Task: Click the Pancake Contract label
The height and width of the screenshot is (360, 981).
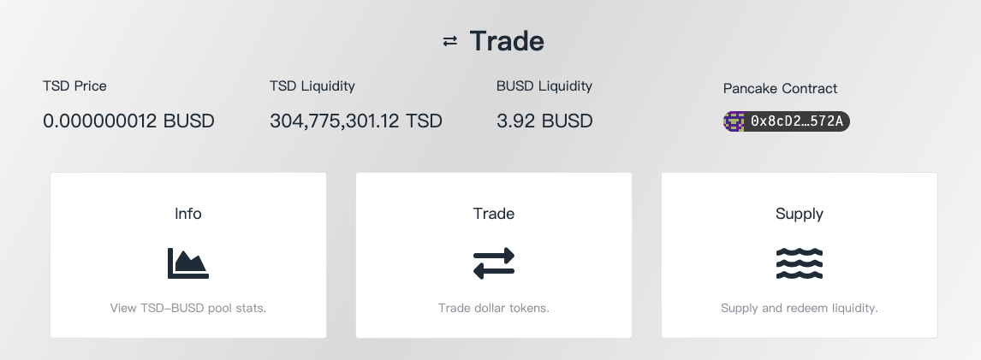Action: (x=780, y=88)
